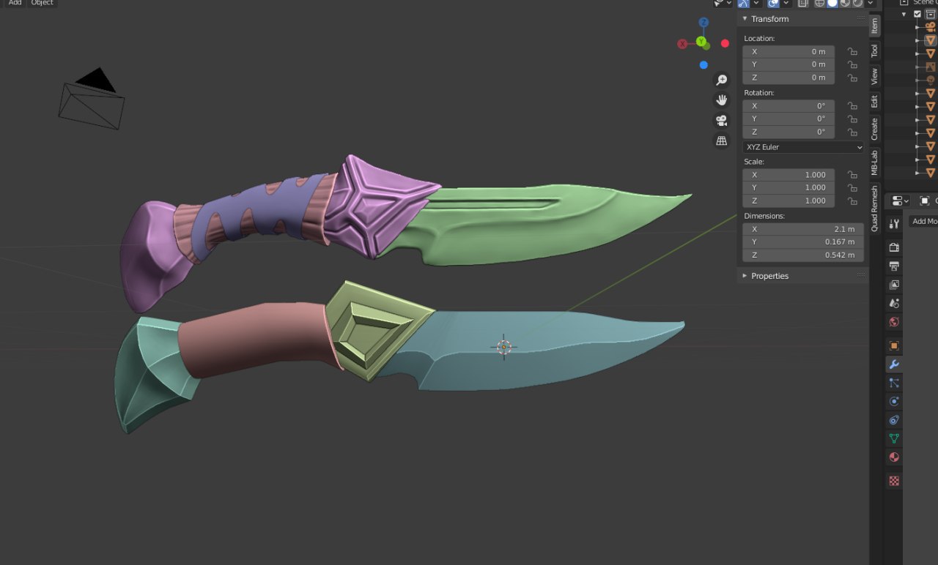Select the camera object icon in outliner
Image resolution: width=938 pixels, height=565 pixels.
click(931, 27)
